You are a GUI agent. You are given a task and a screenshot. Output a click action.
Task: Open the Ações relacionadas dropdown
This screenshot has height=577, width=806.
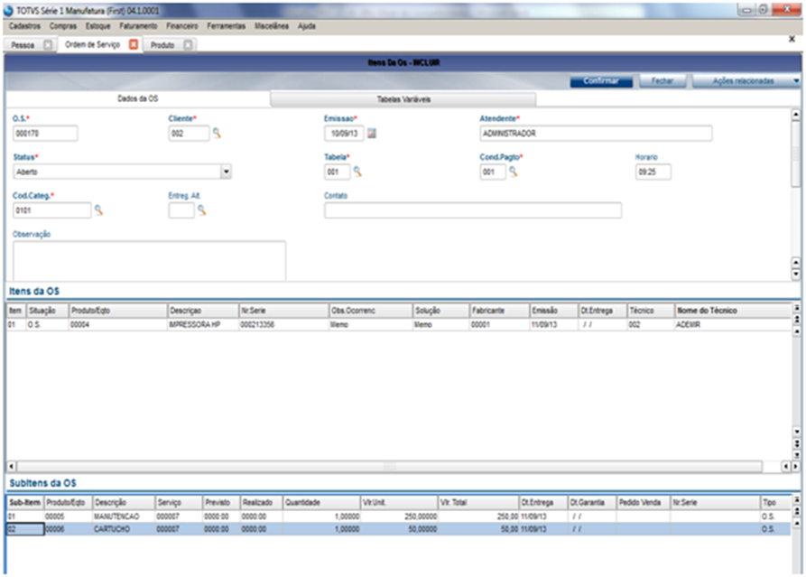[746, 80]
